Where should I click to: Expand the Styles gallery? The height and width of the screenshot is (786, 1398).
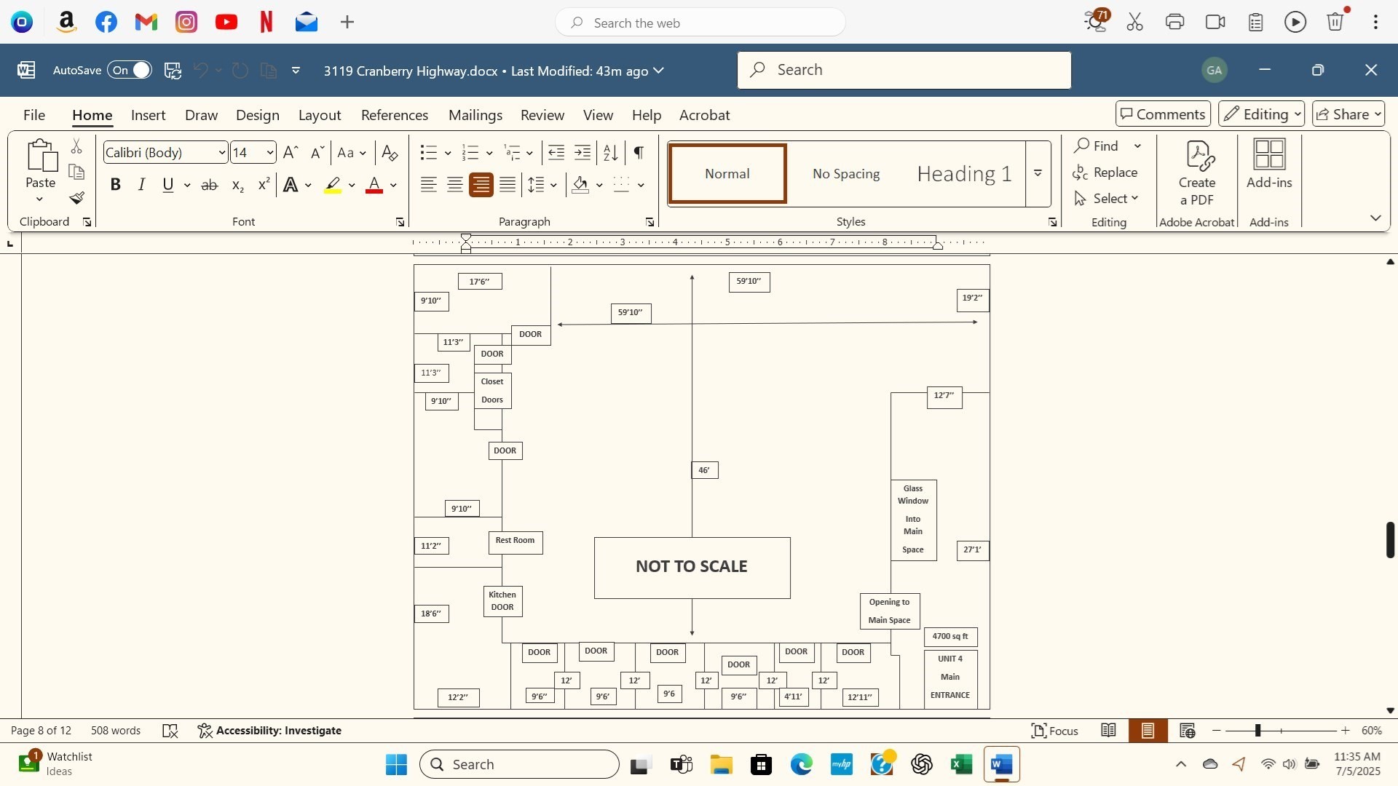(1038, 173)
